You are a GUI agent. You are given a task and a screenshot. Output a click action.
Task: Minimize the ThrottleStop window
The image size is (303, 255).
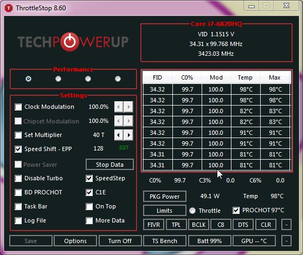click(251, 6)
